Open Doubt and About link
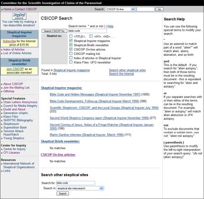Viewport: 204px width, 199px height. (x=15, y=109)
